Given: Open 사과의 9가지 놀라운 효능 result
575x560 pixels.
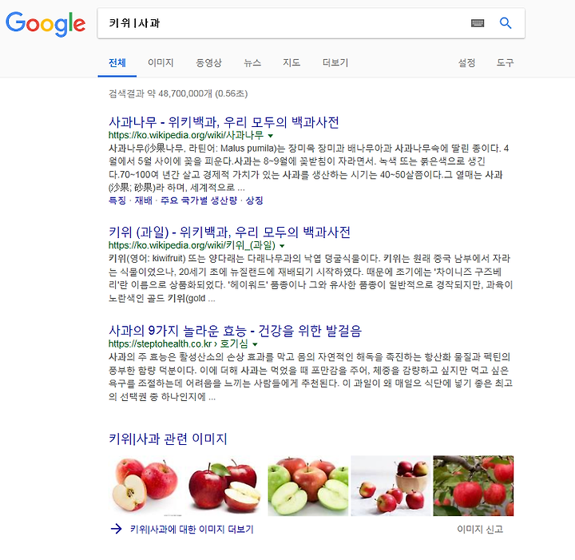Looking at the screenshot, I should [x=235, y=331].
